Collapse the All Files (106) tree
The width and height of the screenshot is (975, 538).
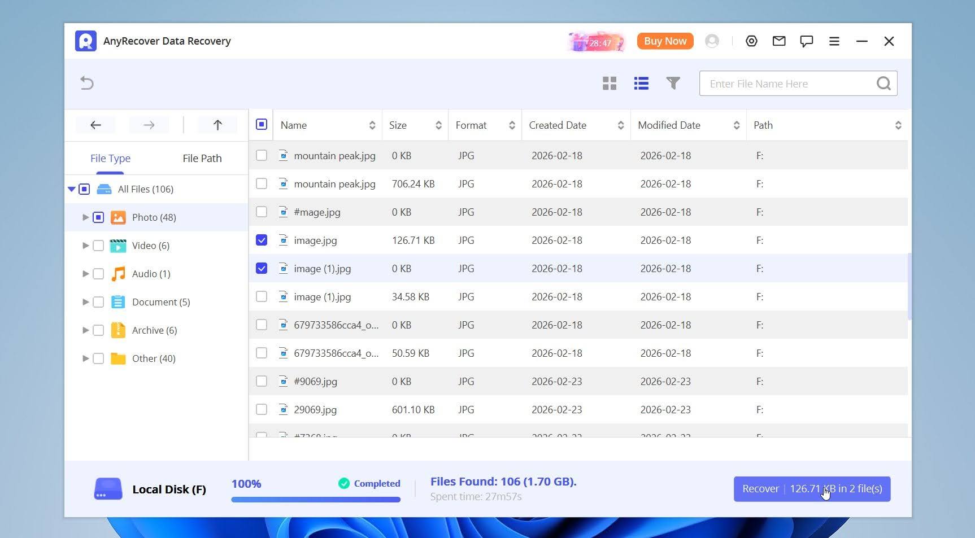[x=72, y=189]
